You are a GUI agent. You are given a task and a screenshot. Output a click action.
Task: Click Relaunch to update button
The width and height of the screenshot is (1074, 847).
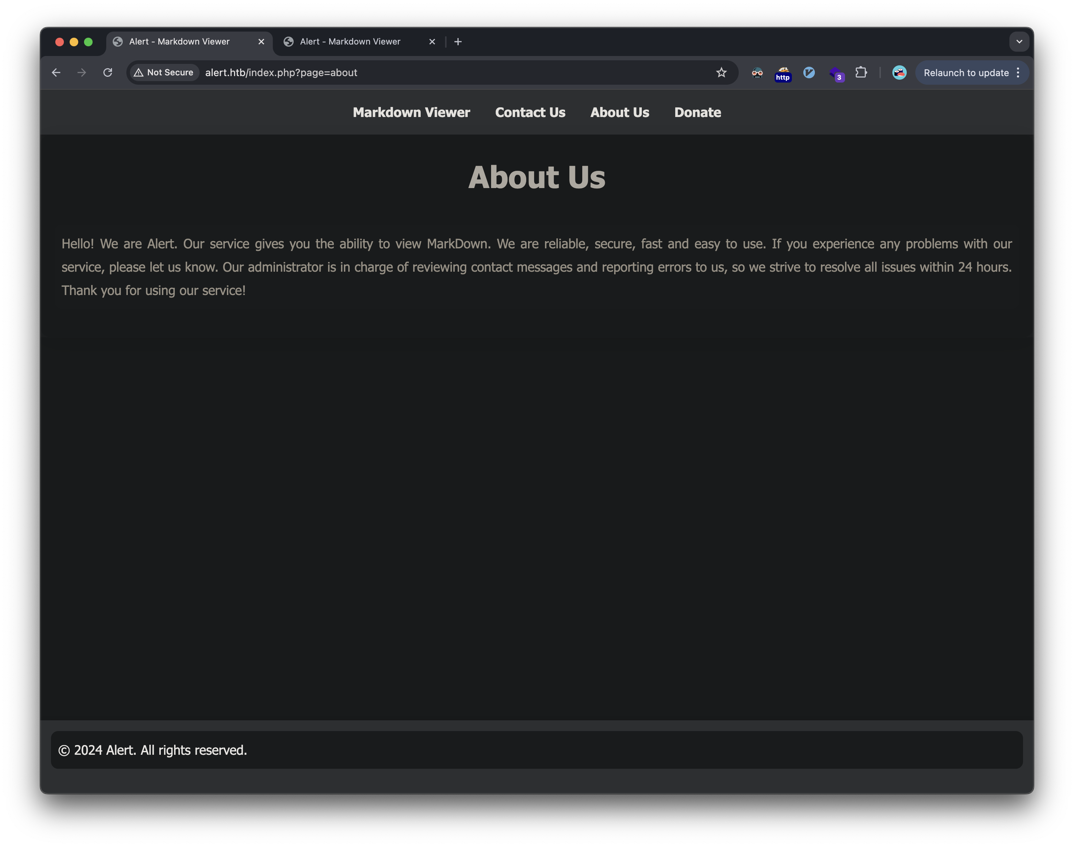[x=965, y=72]
